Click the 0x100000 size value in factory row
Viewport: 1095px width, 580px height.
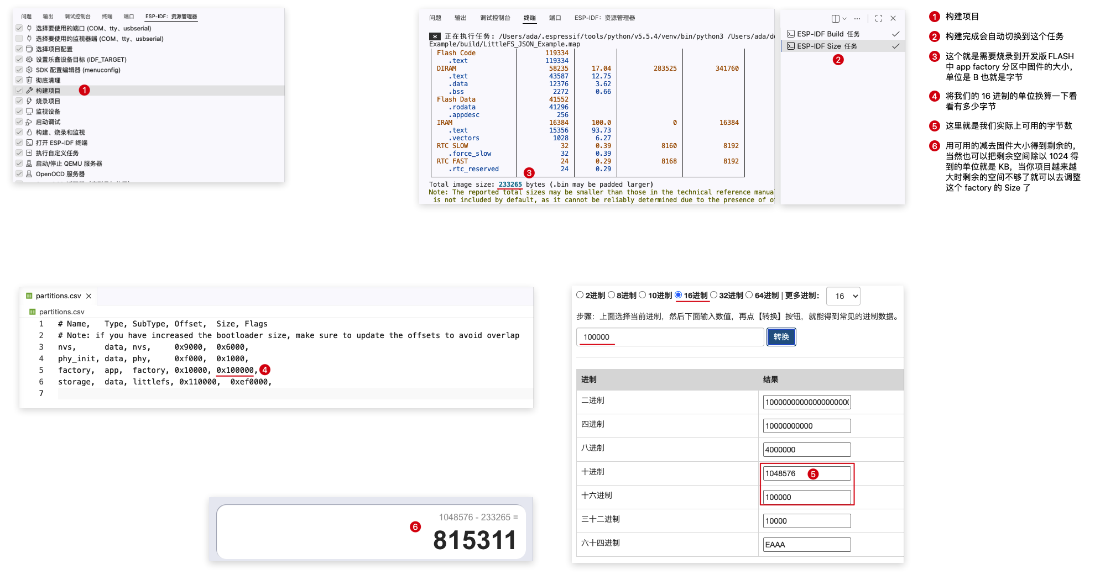pyautogui.click(x=235, y=370)
